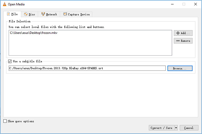Click the Network tab's network icon
202x134 pixels.
click(x=43, y=14)
